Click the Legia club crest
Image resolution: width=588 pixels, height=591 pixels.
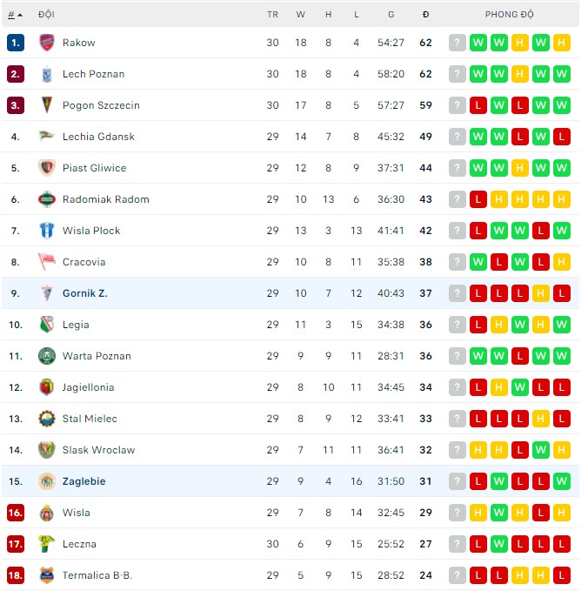46,325
